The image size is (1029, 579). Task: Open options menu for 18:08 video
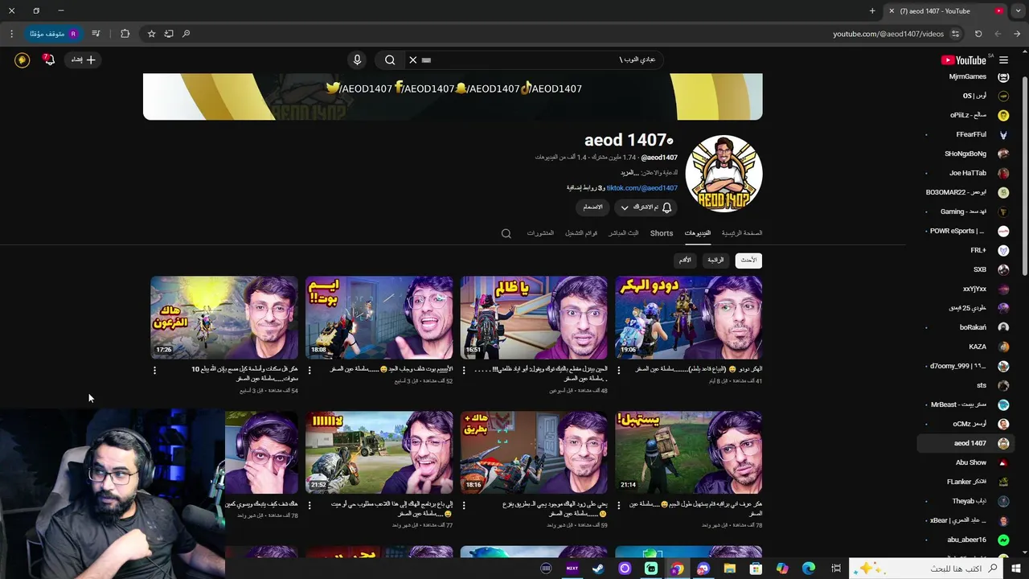pos(310,371)
